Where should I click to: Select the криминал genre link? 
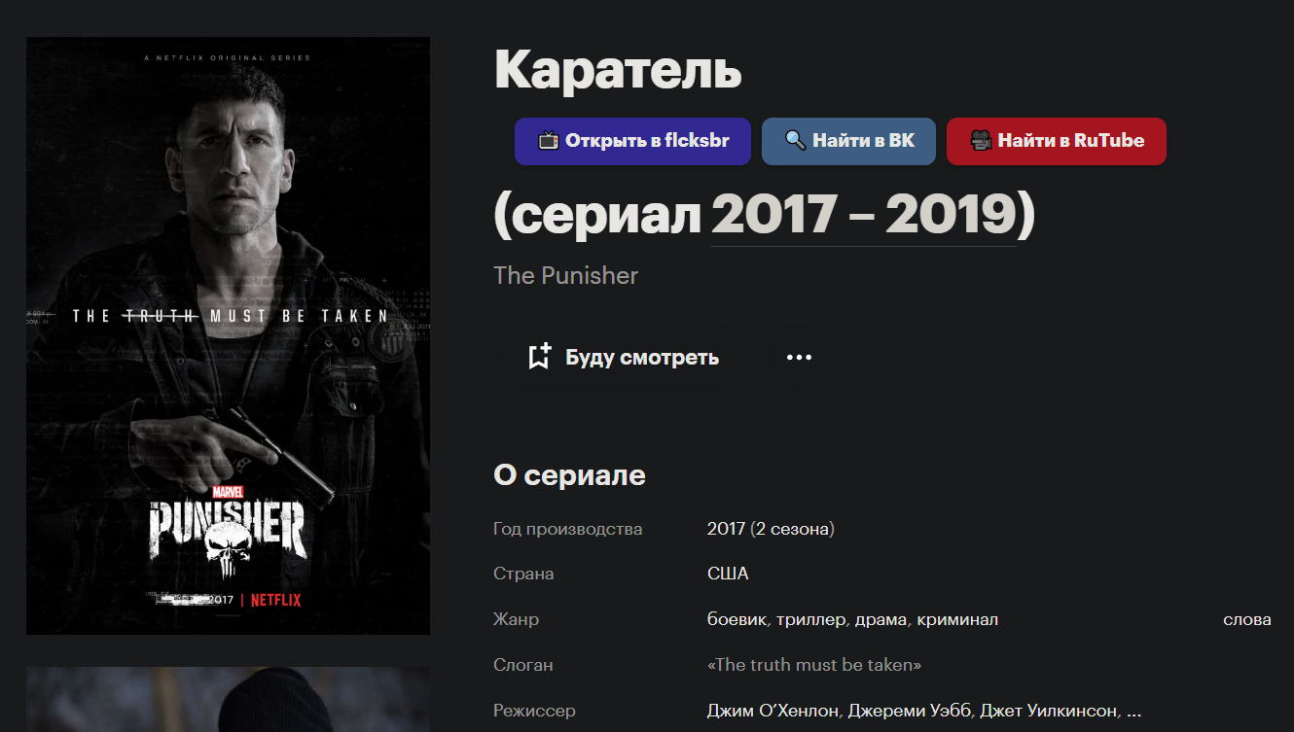957,619
